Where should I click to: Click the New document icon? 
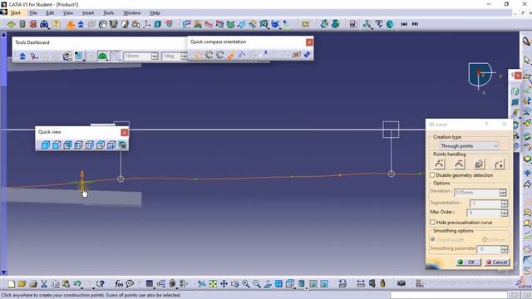(11, 284)
